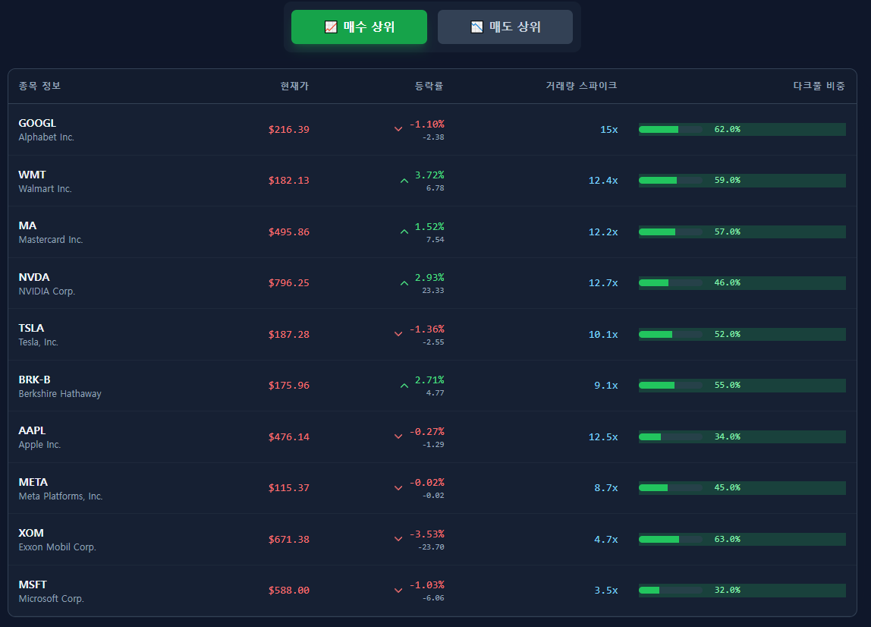Image resolution: width=871 pixels, height=627 pixels.
Task: Sort by 거래량 스파이크 column header
Action: tap(581, 86)
